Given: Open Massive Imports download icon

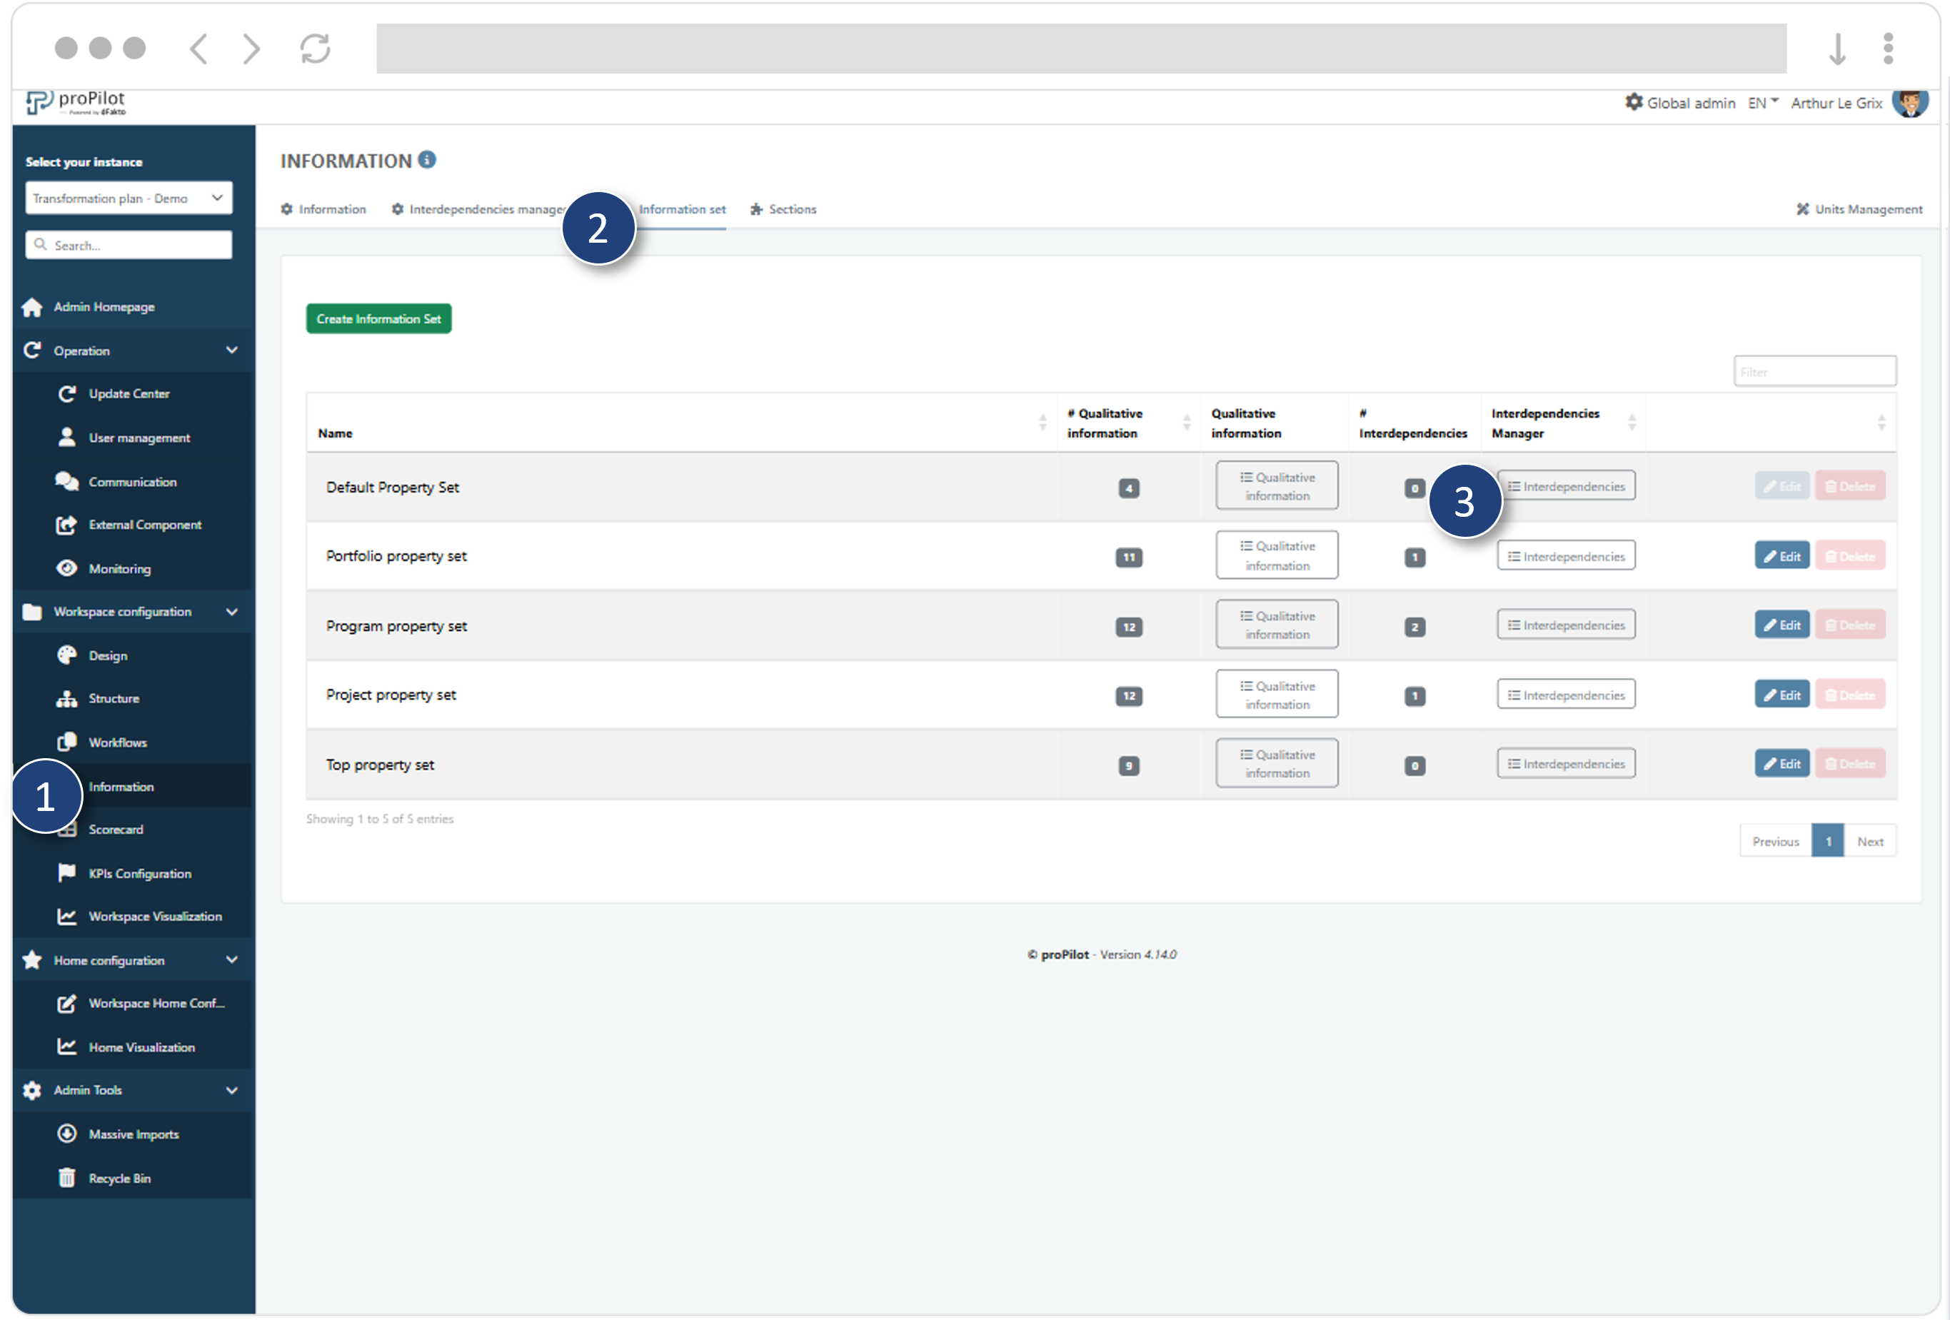Looking at the screenshot, I should pos(67,1134).
